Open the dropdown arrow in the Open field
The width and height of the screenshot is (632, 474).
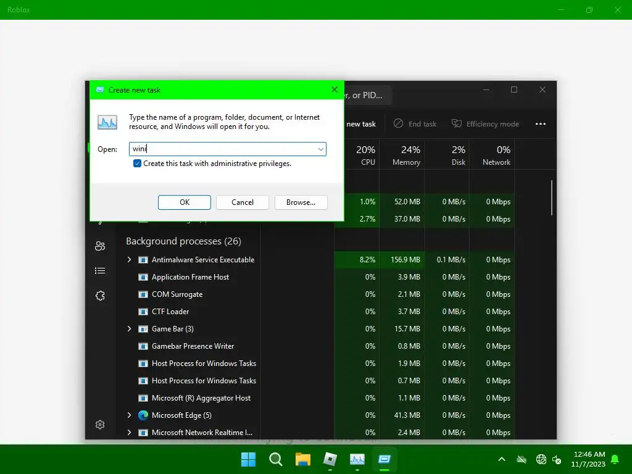(321, 149)
